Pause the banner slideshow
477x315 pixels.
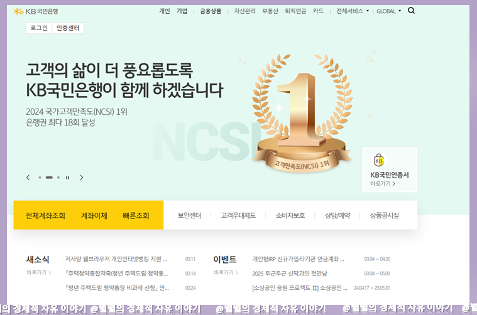click(x=67, y=178)
